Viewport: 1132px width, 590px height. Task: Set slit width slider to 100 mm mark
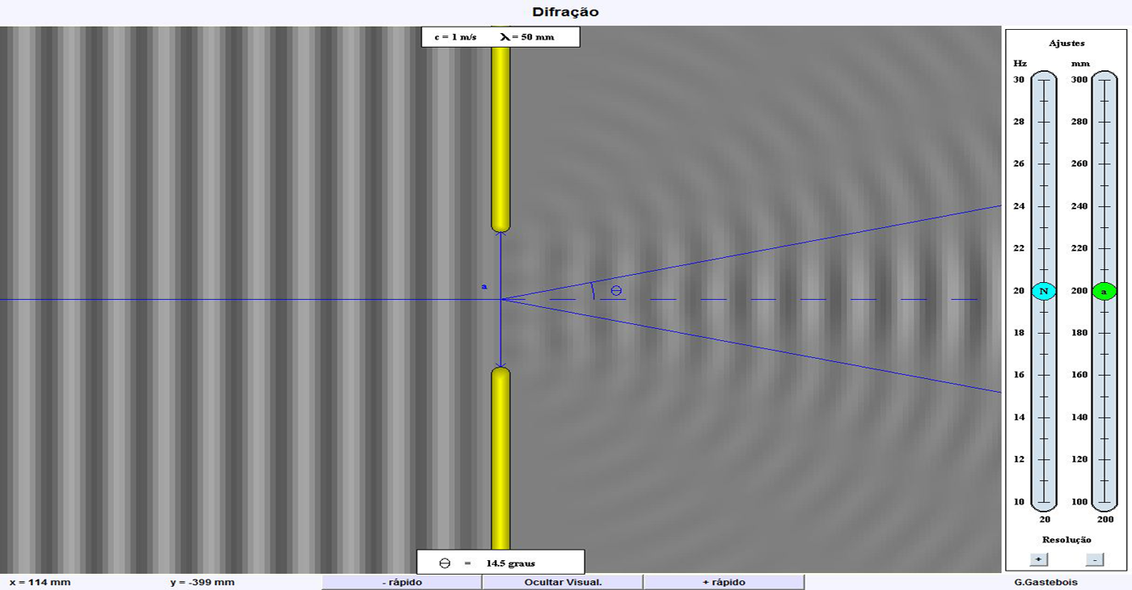[1104, 502]
